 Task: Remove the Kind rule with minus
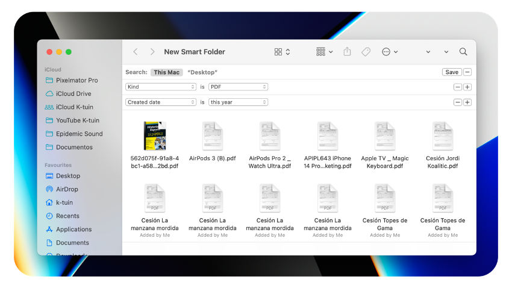click(457, 87)
